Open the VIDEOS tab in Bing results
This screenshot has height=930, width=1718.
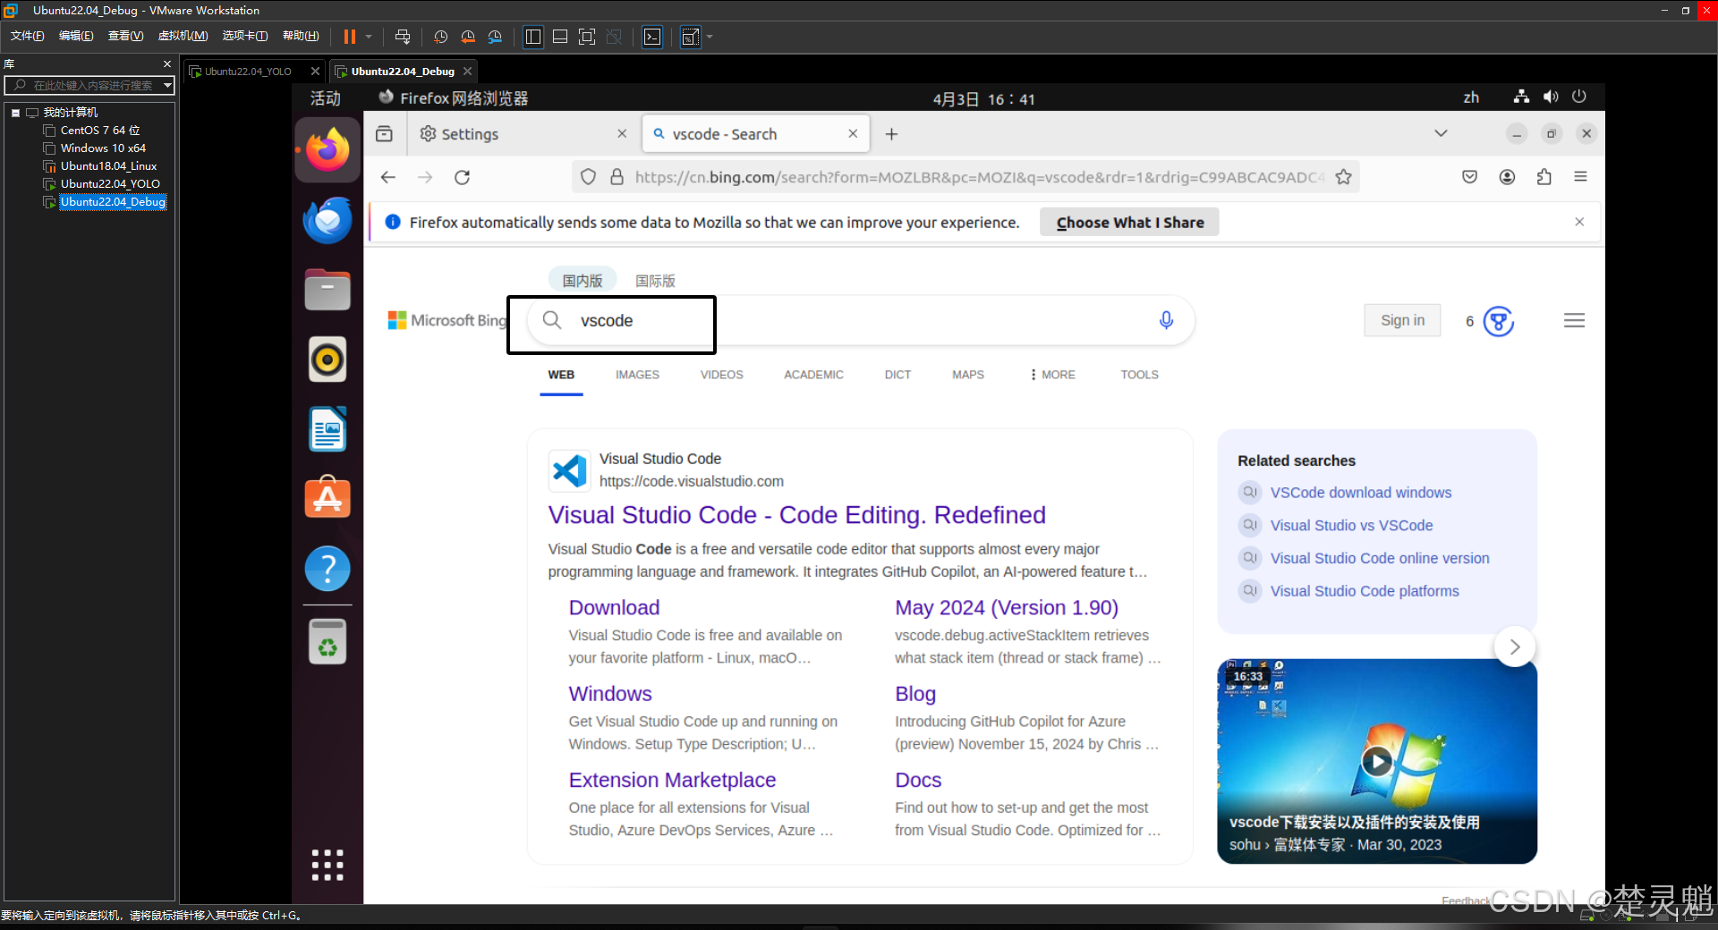click(x=721, y=375)
